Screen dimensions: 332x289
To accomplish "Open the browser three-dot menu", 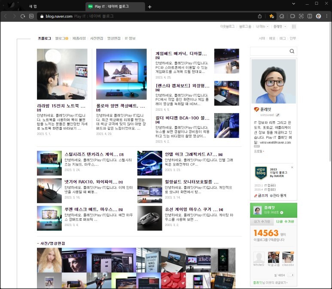I will pyautogui.click(x=327, y=16).
